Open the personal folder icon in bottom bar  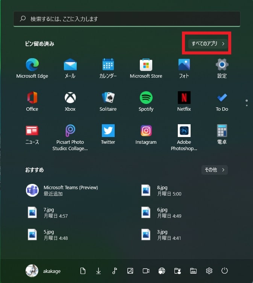177,271
